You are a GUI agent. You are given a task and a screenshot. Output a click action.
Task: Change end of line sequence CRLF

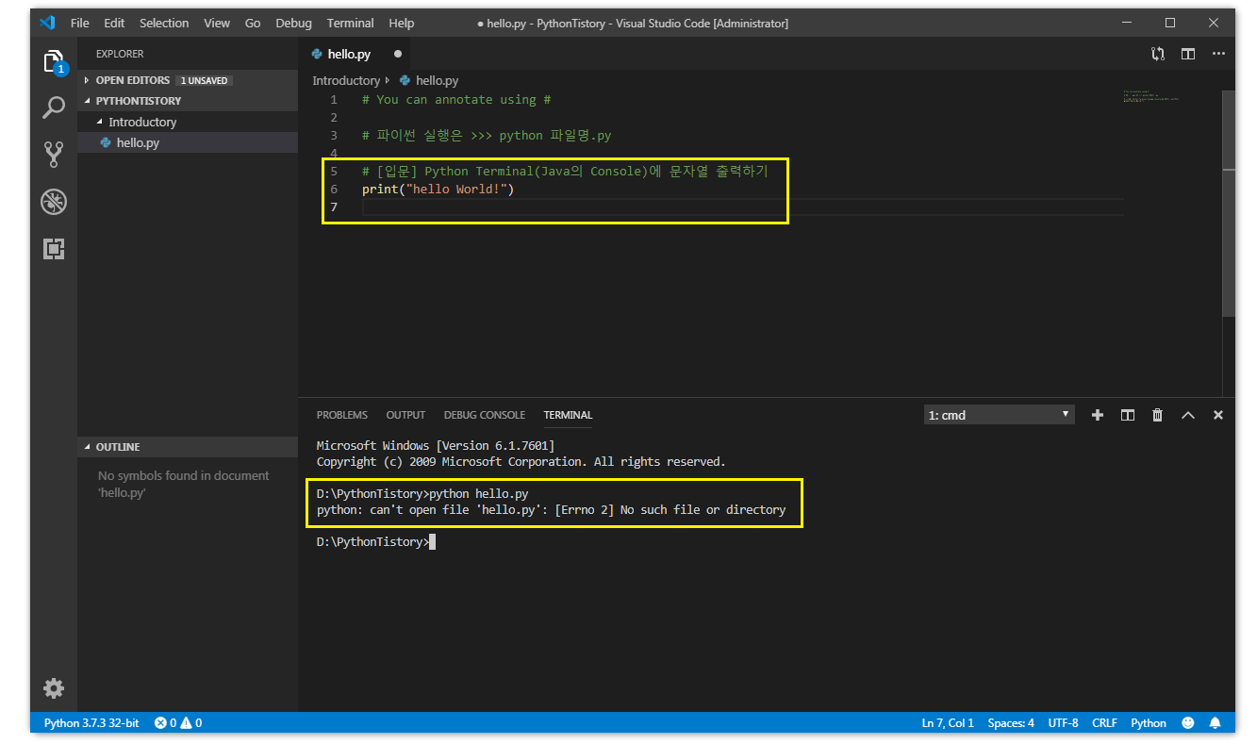coord(1104,723)
